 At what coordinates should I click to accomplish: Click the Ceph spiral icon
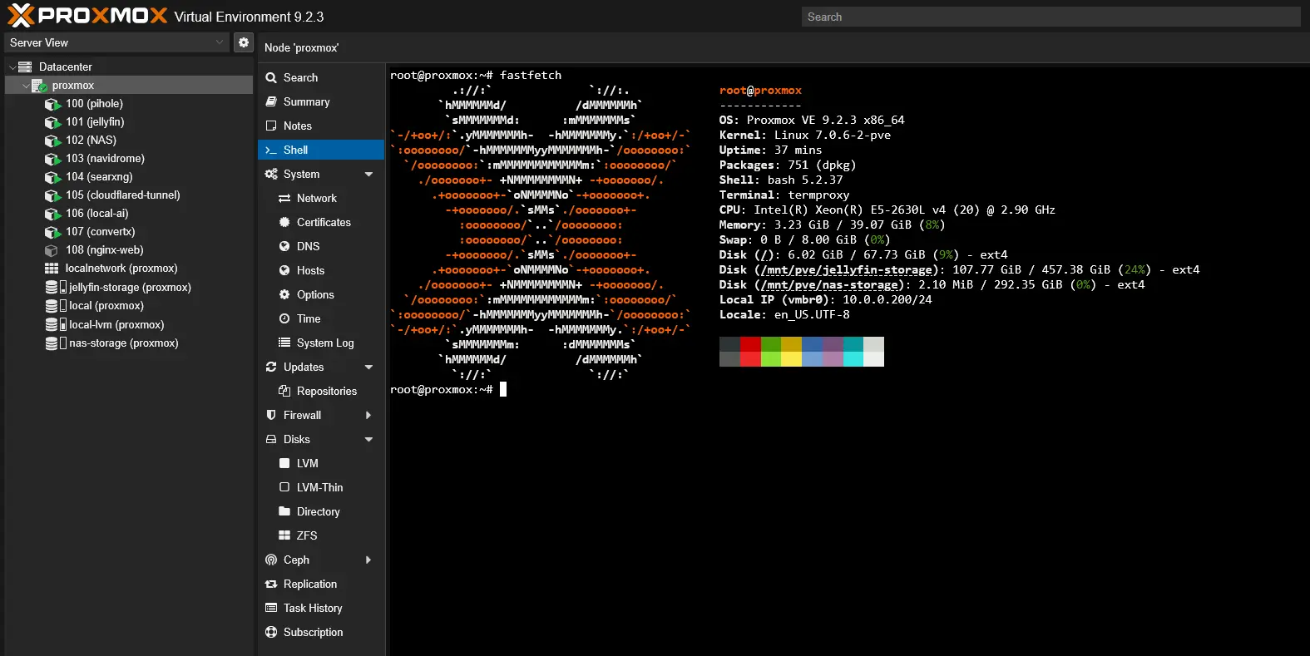pyautogui.click(x=271, y=560)
